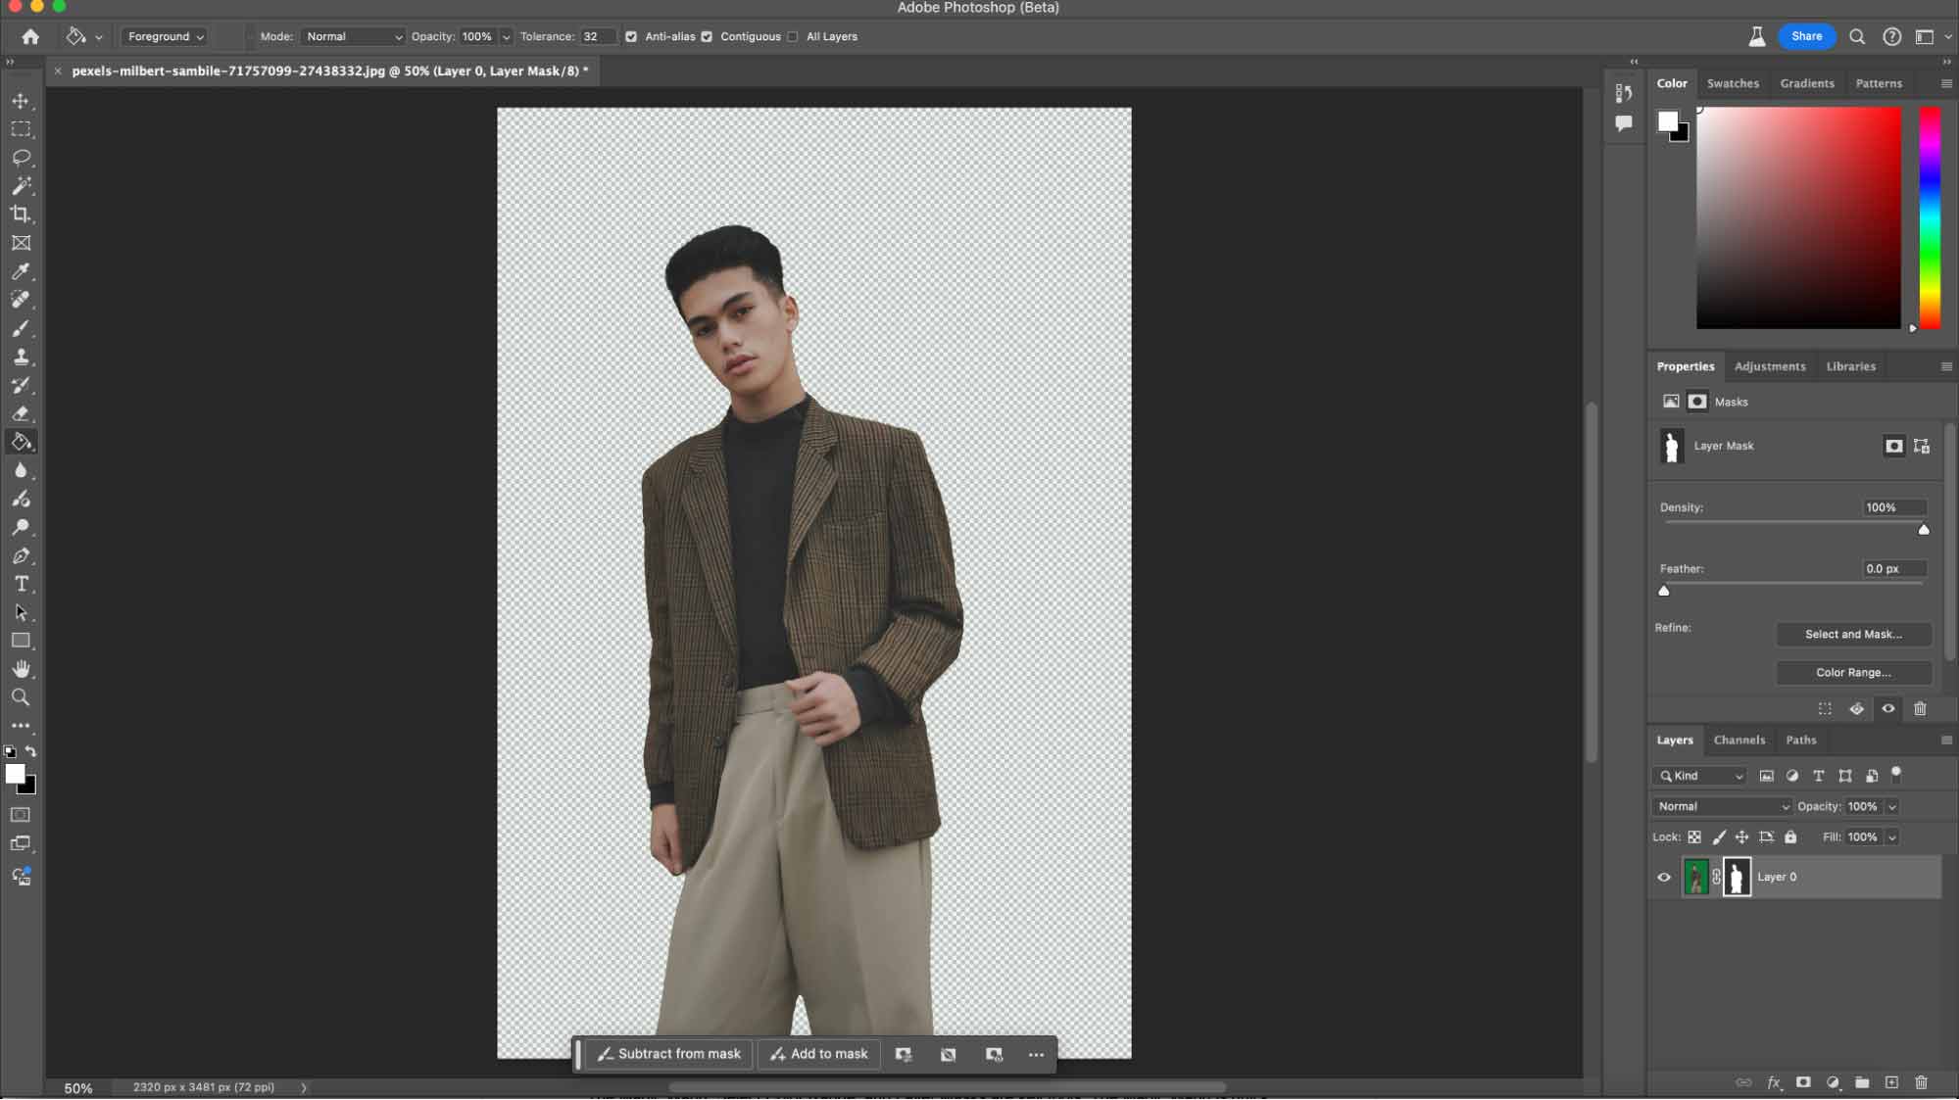
Task: Swap foreground and background colors
Action: (30, 751)
